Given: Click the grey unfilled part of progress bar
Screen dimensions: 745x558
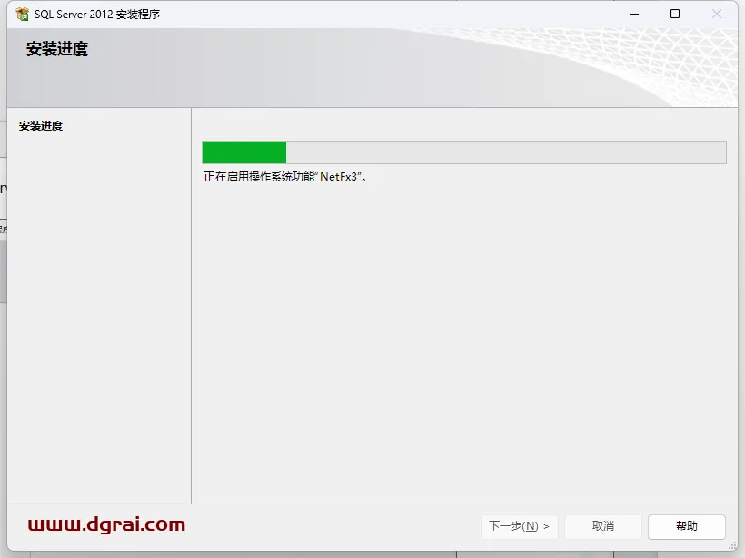Looking at the screenshot, I should click(506, 152).
